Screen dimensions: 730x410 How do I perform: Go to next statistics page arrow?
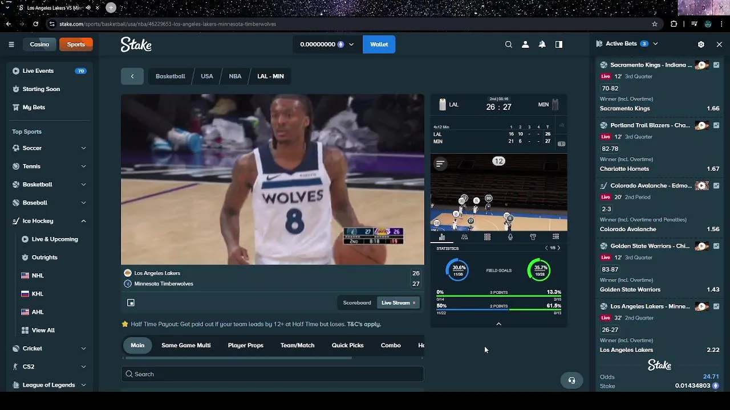559,248
